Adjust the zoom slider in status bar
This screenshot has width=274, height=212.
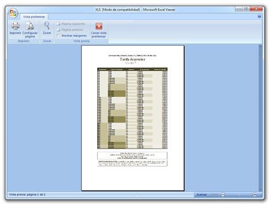[239, 195]
